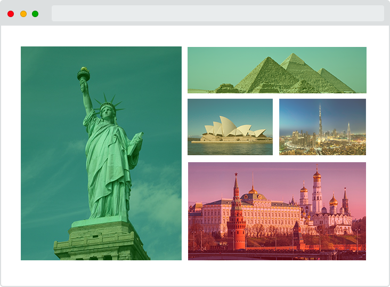390x287 pixels.
Task: Open the Moscow Kremlin image
Action: (x=277, y=211)
